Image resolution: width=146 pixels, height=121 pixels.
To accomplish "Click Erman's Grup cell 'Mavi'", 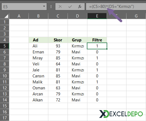I will [x=77, y=52].
